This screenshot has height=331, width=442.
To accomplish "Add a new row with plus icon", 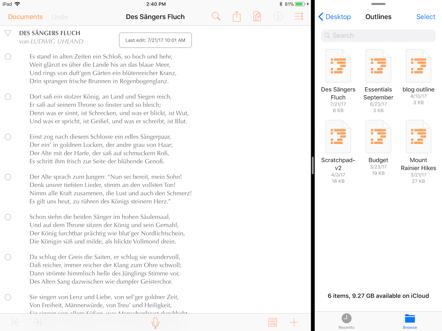I will 294,322.
